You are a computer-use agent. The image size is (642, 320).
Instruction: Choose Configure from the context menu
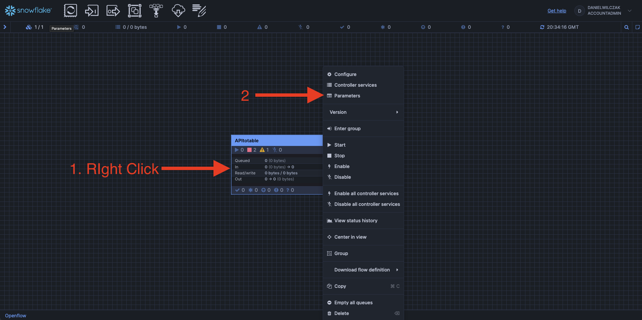(345, 74)
